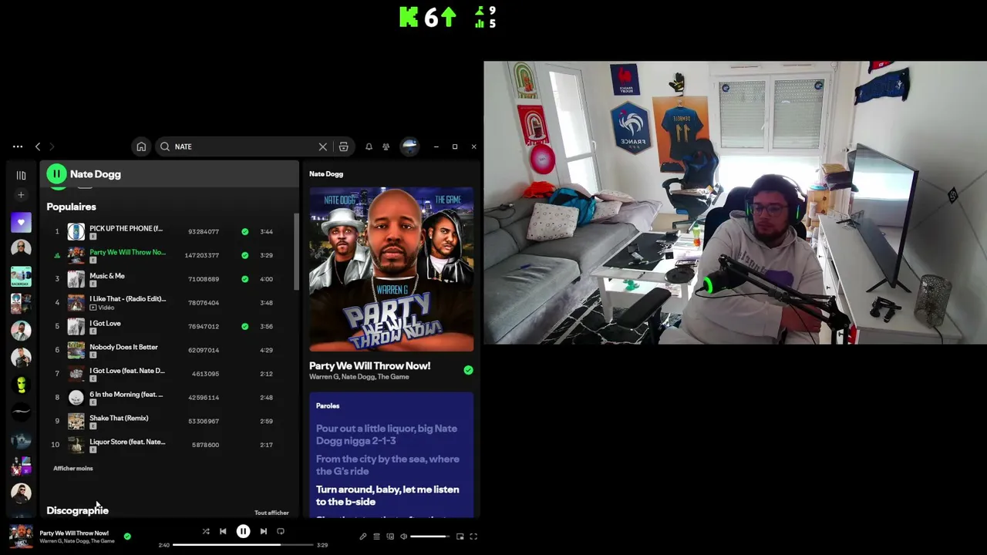Maximize the Spotify window

[x=455, y=146]
